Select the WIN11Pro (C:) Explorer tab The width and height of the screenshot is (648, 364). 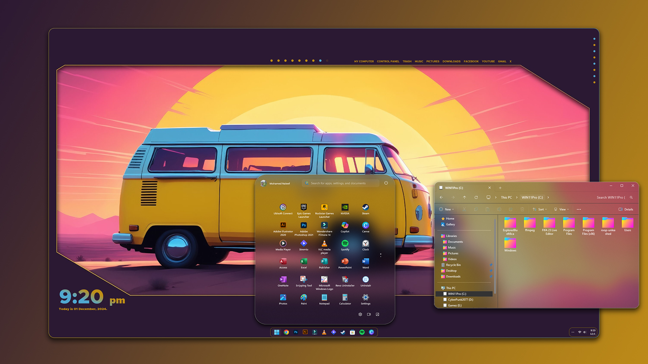tap(465, 188)
